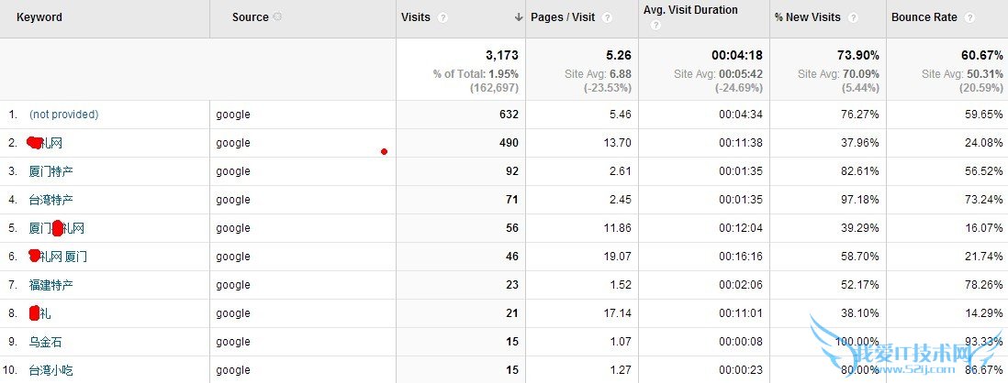Open the 福建特产 keyword link
The image size is (1008, 383).
[50, 285]
